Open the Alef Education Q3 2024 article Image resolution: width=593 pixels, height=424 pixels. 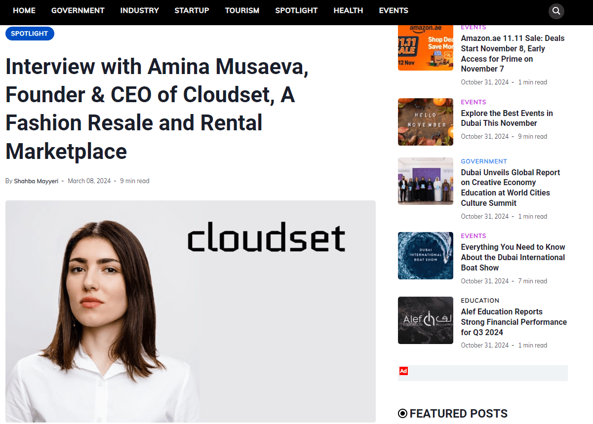click(514, 322)
